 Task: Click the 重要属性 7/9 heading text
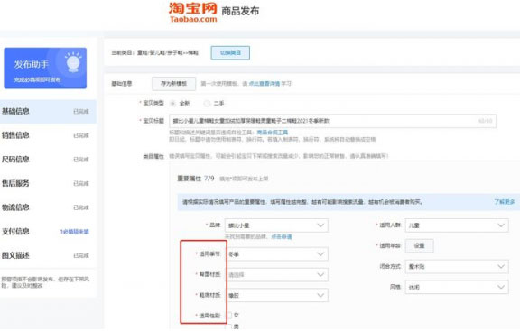(196, 179)
